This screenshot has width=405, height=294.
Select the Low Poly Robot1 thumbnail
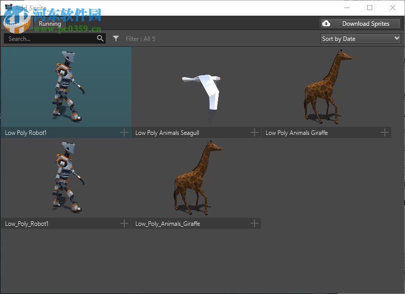click(x=66, y=86)
